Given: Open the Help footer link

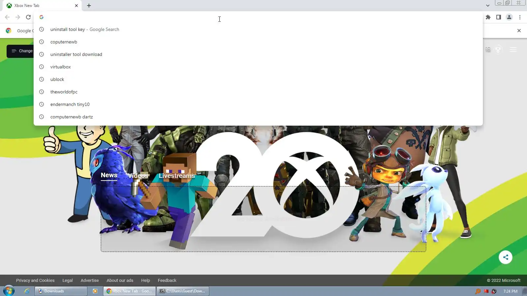Looking at the screenshot, I should click(146, 281).
